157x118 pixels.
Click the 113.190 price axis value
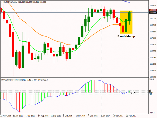(x=153, y=58)
